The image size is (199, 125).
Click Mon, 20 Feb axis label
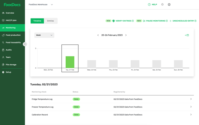click(x=48, y=70)
